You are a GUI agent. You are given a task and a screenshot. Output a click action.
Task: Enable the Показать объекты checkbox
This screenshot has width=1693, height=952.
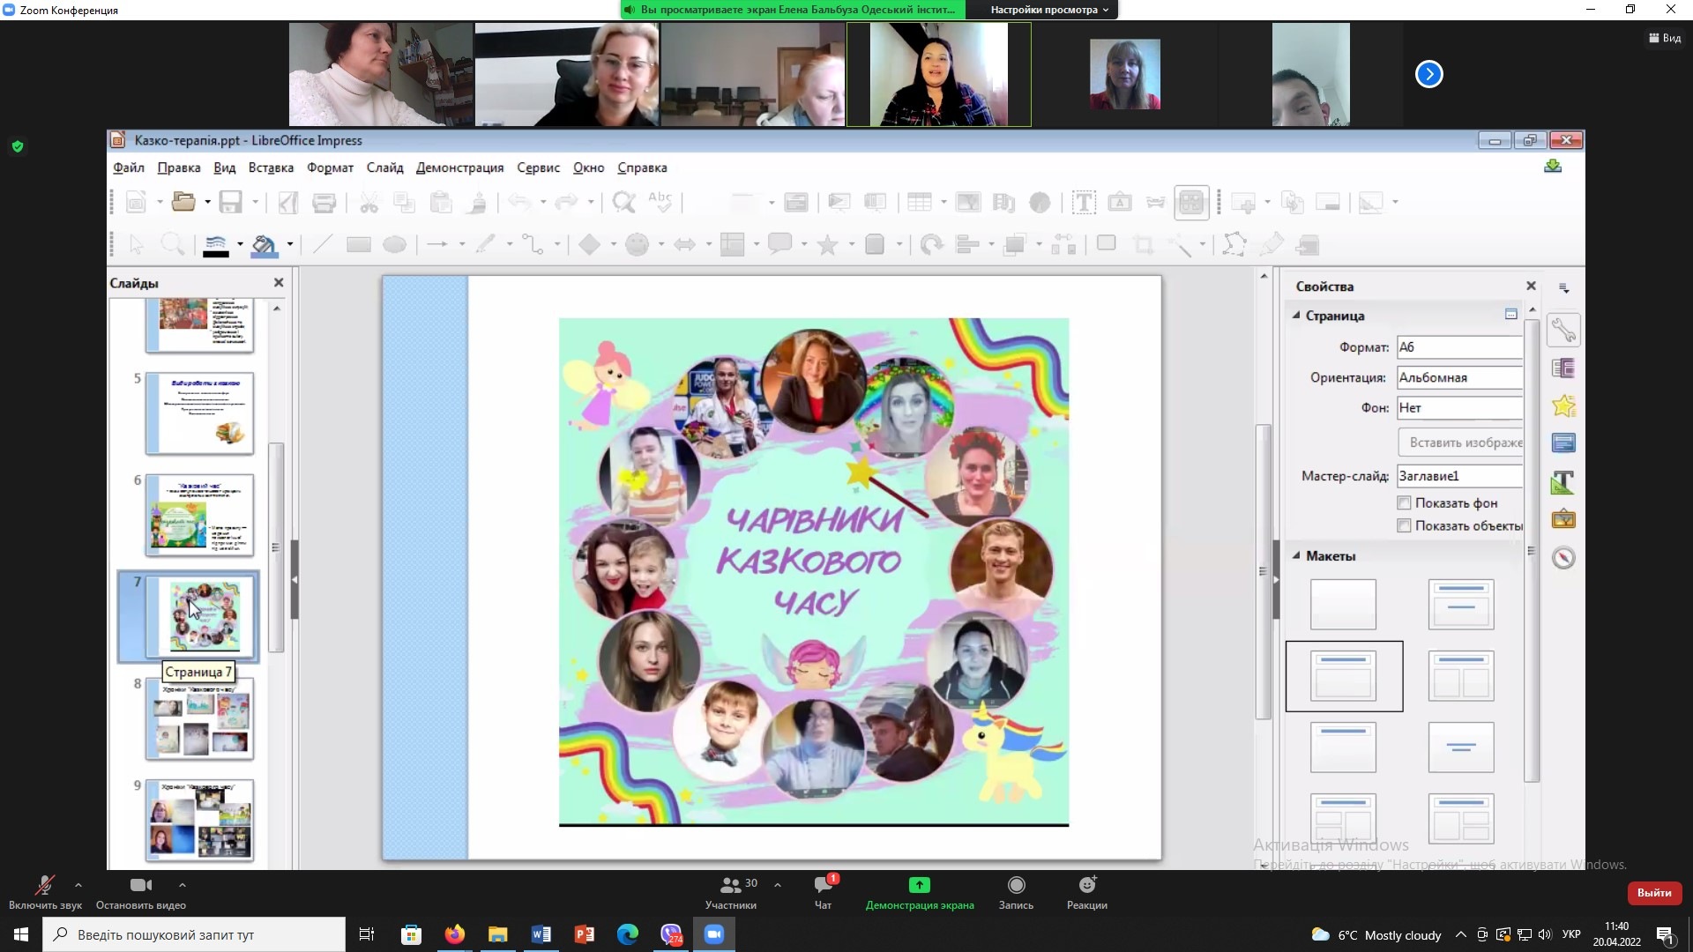(1404, 526)
